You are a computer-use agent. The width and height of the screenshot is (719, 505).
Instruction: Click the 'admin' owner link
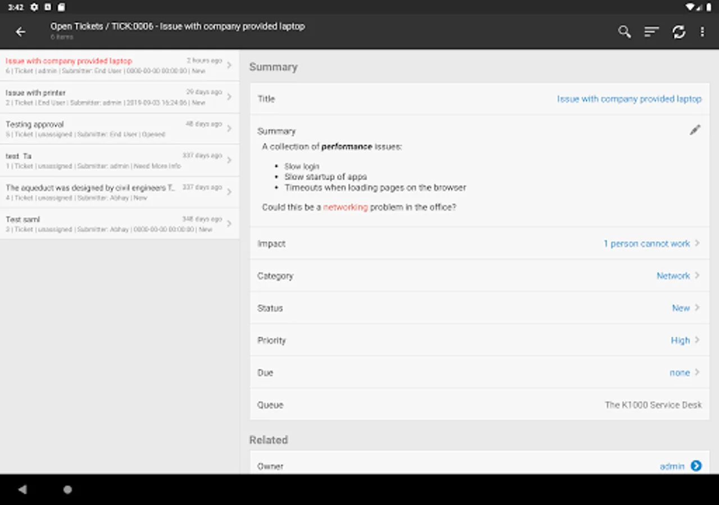[x=672, y=466]
